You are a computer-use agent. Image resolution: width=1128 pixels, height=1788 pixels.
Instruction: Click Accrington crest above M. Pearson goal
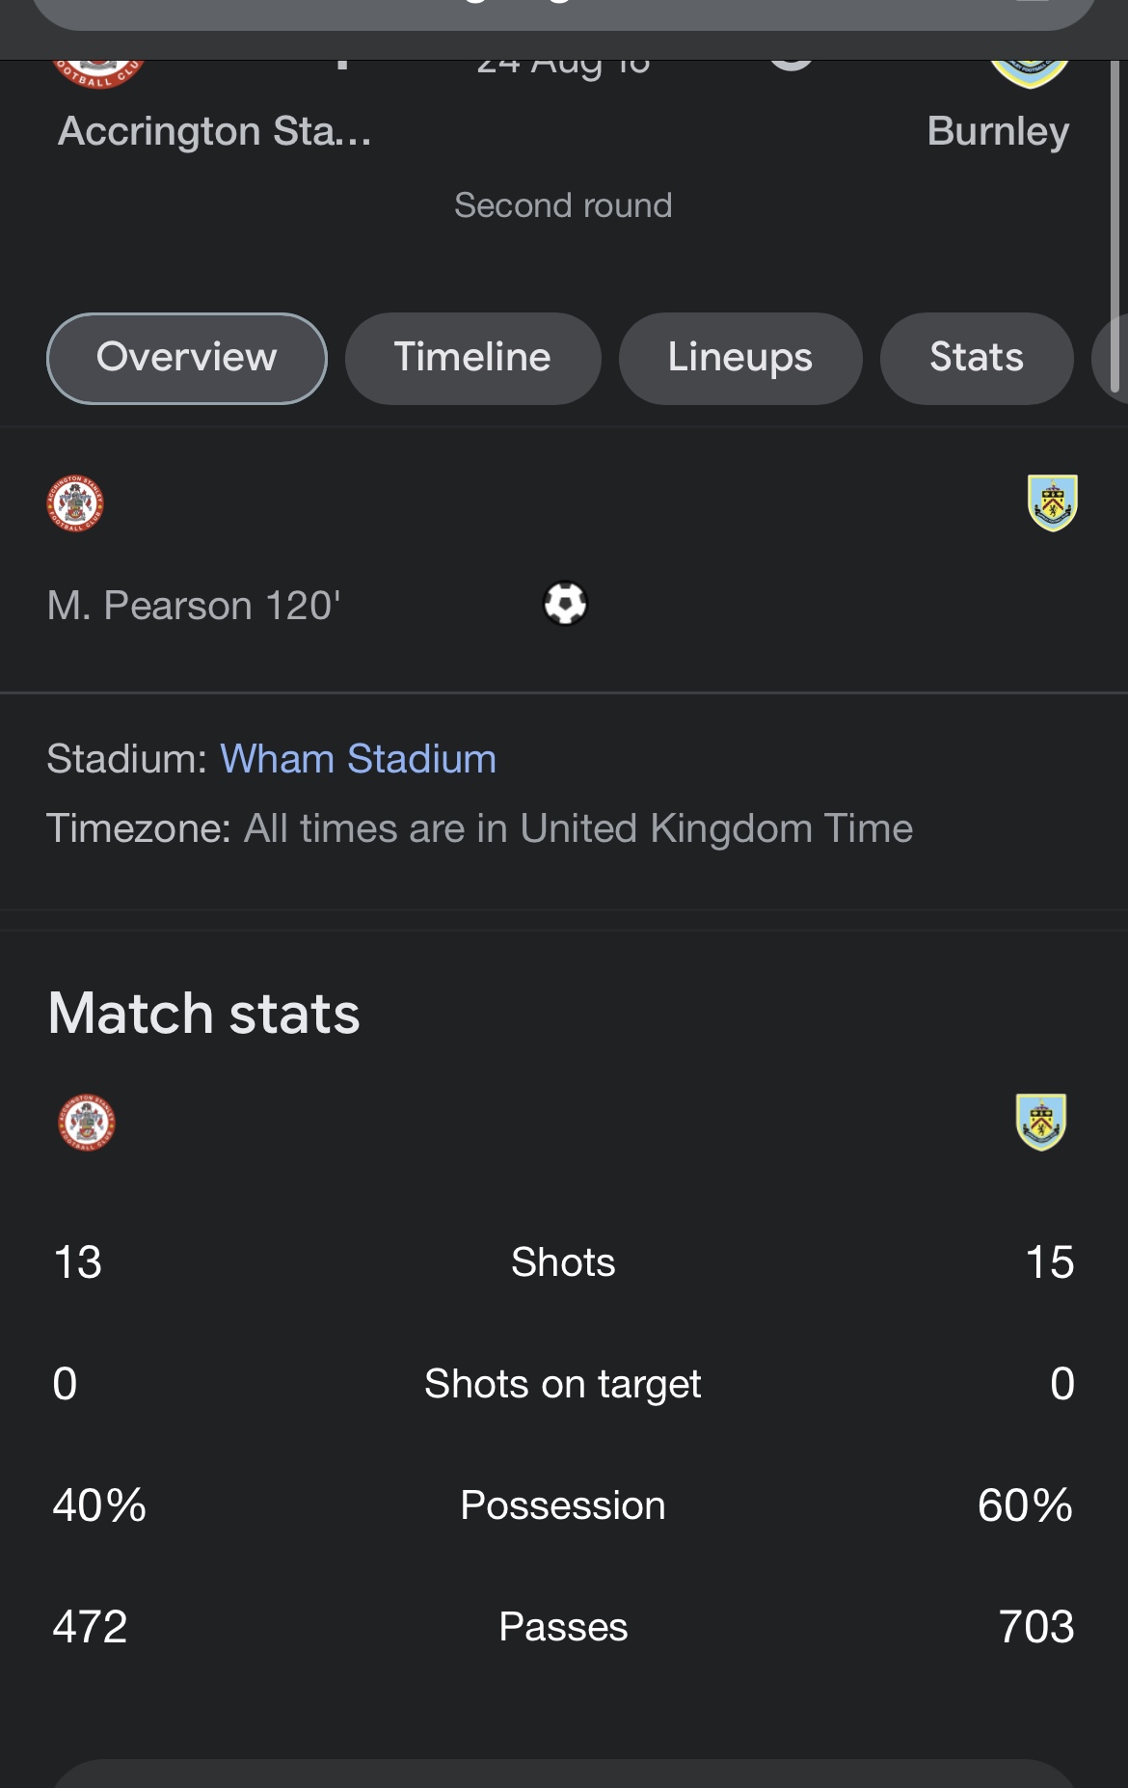[75, 503]
